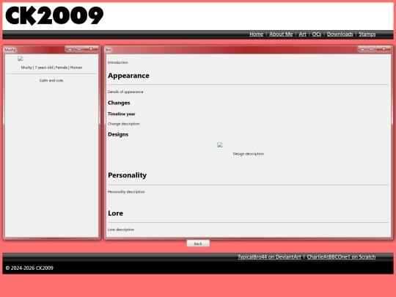Click the Introduction text
Image resolution: width=396 pixels, height=297 pixels.
point(117,62)
